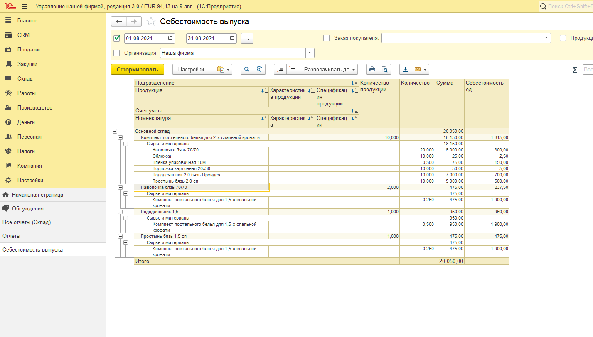The height and width of the screenshot is (337, 593).
Task: Print the report with printer icon
Action: (372, 70)
